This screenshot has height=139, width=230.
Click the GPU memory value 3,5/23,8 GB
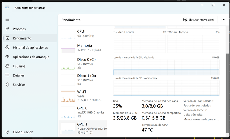pos(125,118)
